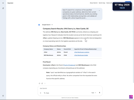
Task: Click the 'Company Search Results' heading
Action: click(x=66, y=29)
